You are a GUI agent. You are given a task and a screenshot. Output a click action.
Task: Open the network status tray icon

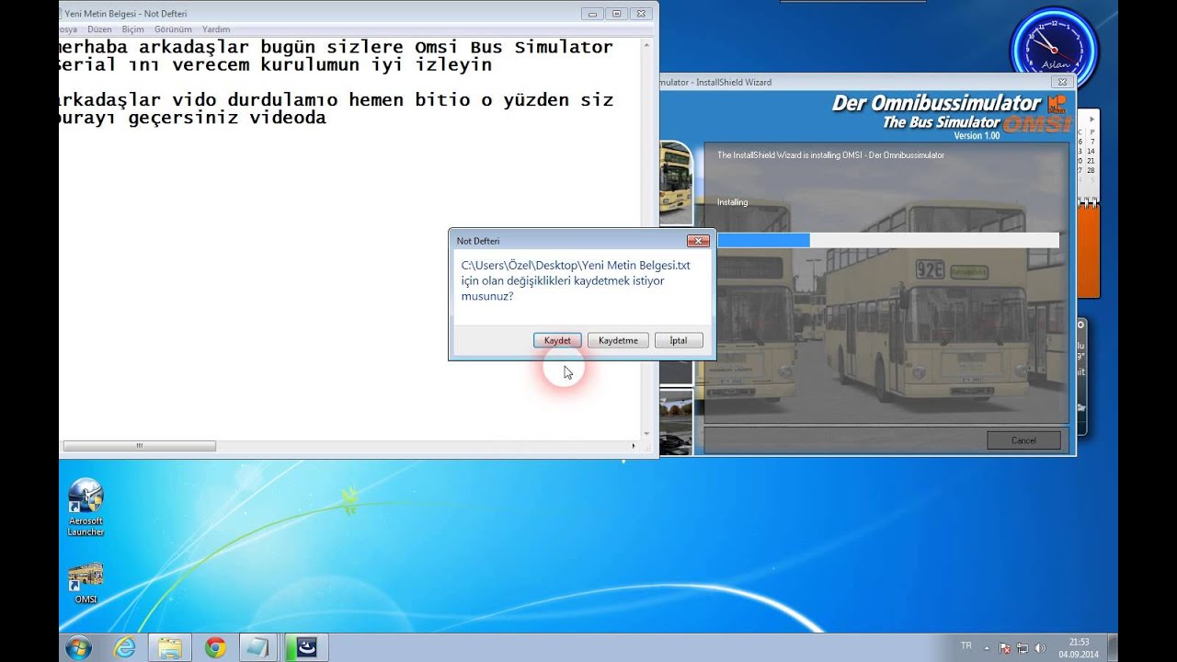(1023, 648)
